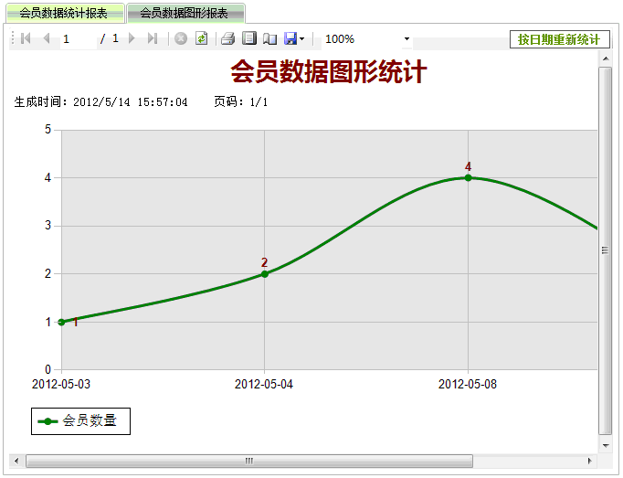The height and width of the screenshot is (478, 623).
Task: Click the horizontal scrollbar right arrow
Action: (x=589, y=461)
